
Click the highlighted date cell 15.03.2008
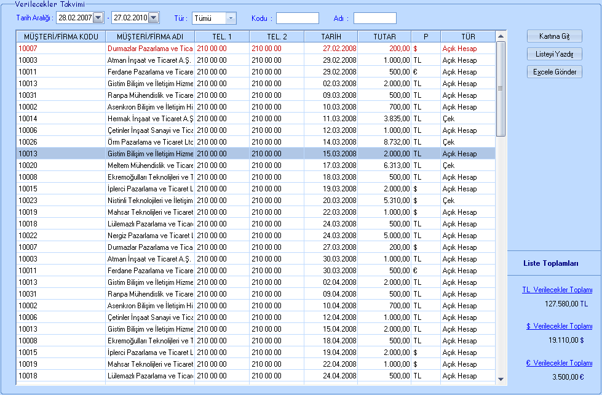331,154
